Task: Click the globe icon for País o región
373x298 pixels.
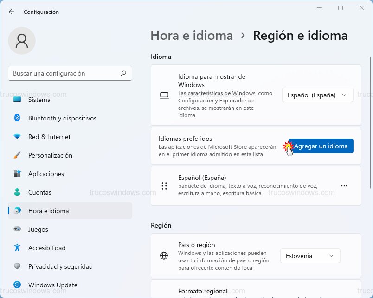Action: (164, 256)
